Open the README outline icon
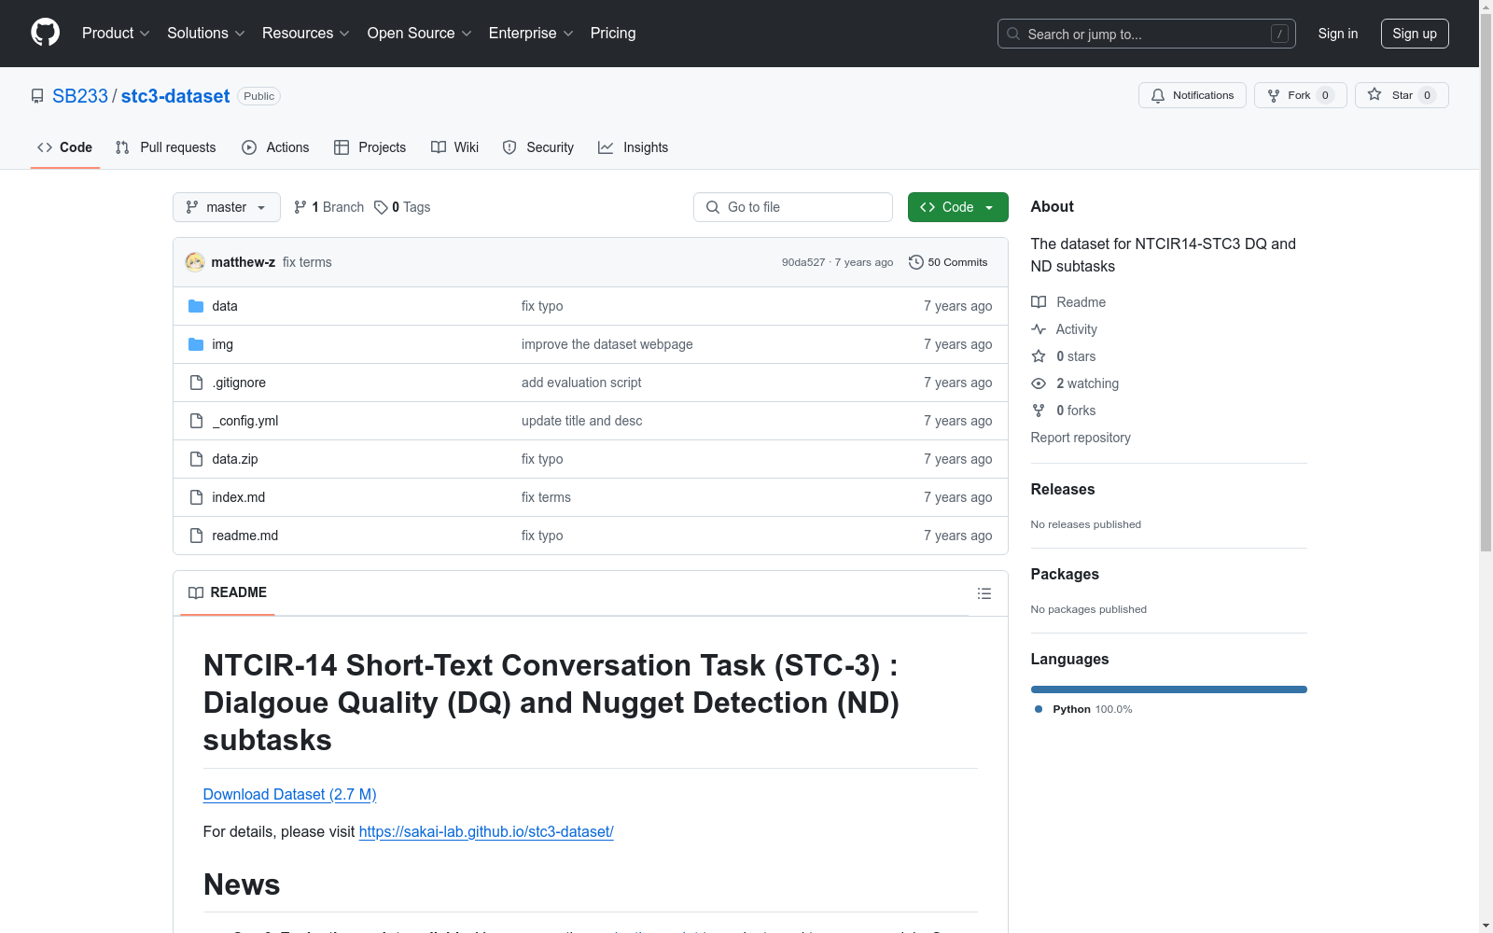Screen dimensions: 1493x933 coord(984,593)
